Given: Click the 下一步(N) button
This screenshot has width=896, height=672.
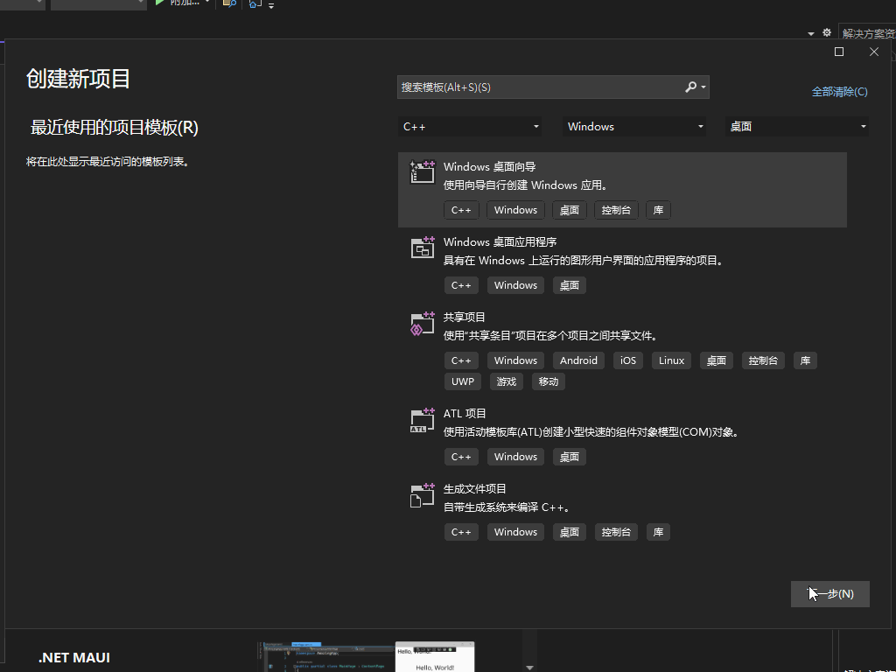Looking at the screenshot, I should tap(829, 594).
